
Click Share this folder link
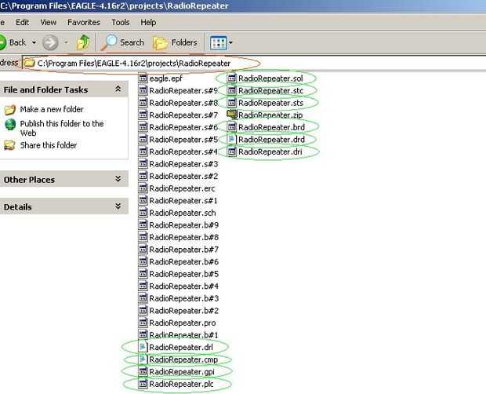pyautogui.click(x=49, y=145)
